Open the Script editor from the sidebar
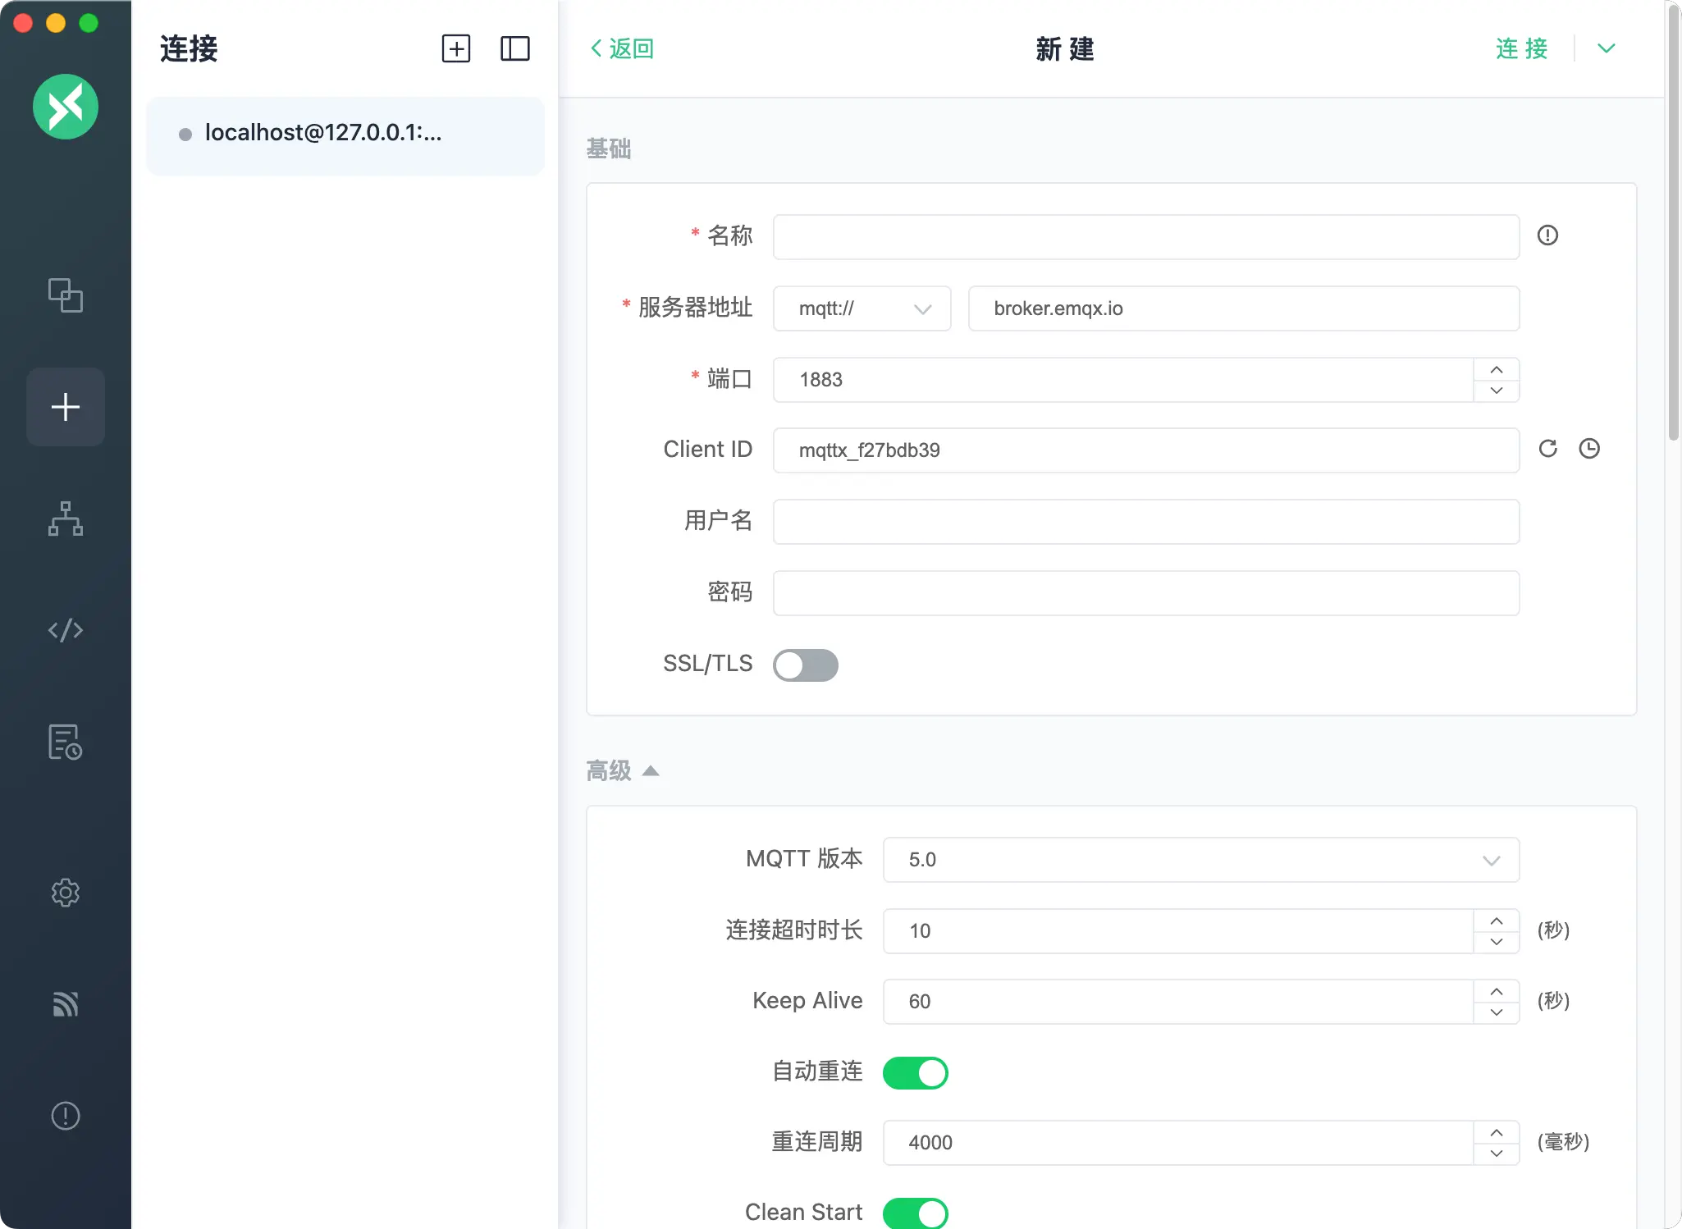Screen dimensions: 1682x1229 [66, 630]
